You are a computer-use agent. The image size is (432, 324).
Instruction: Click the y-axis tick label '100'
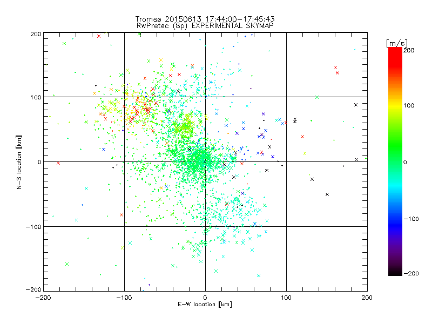coord(36,97)
